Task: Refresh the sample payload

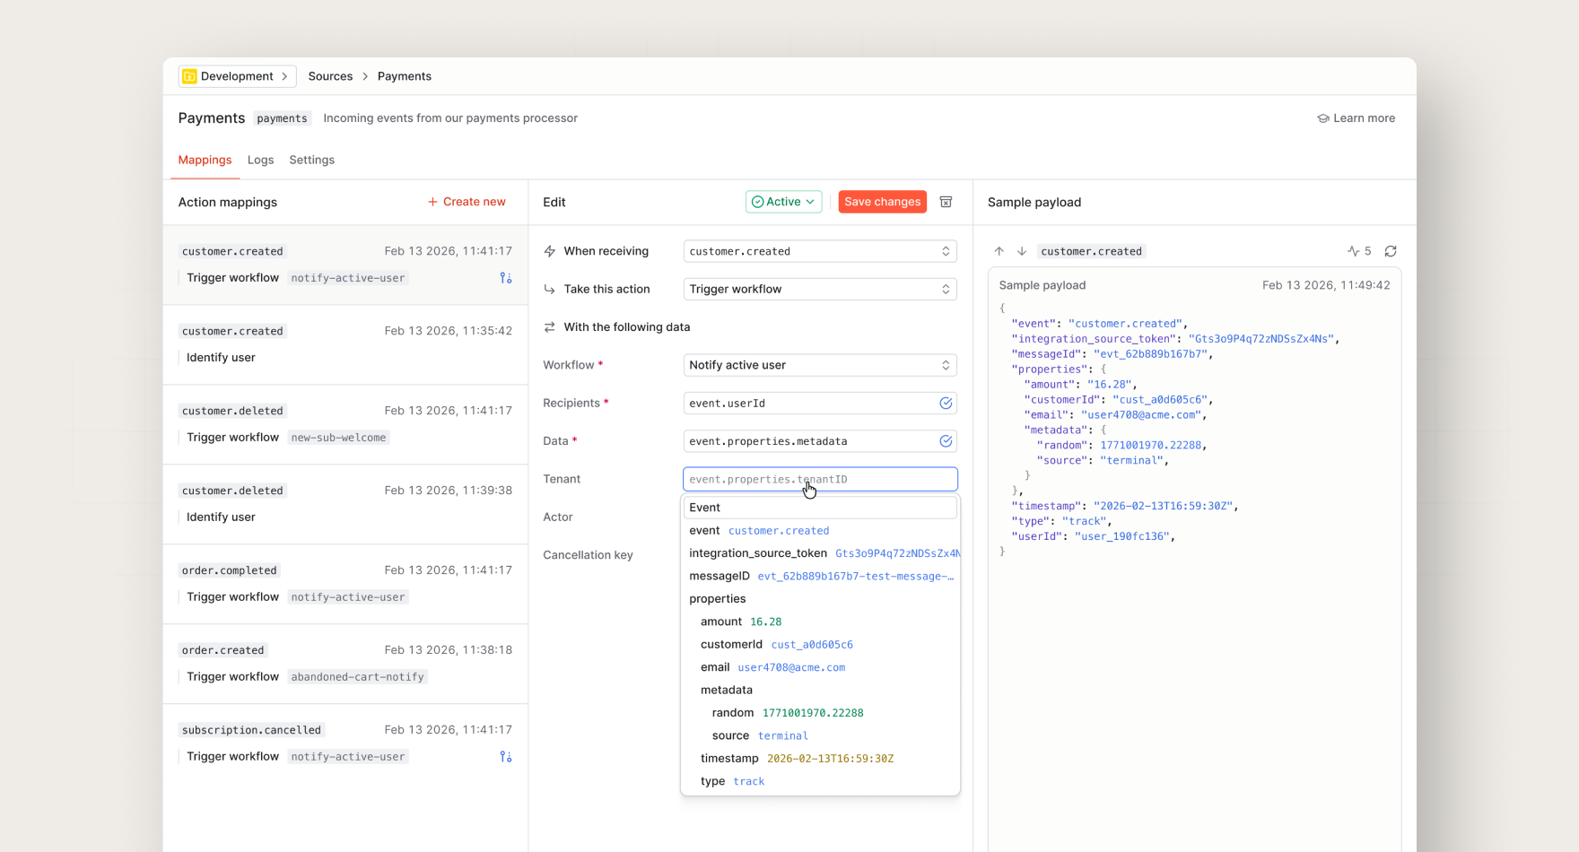Action: pyautogui.click(x=1391, y=251)
